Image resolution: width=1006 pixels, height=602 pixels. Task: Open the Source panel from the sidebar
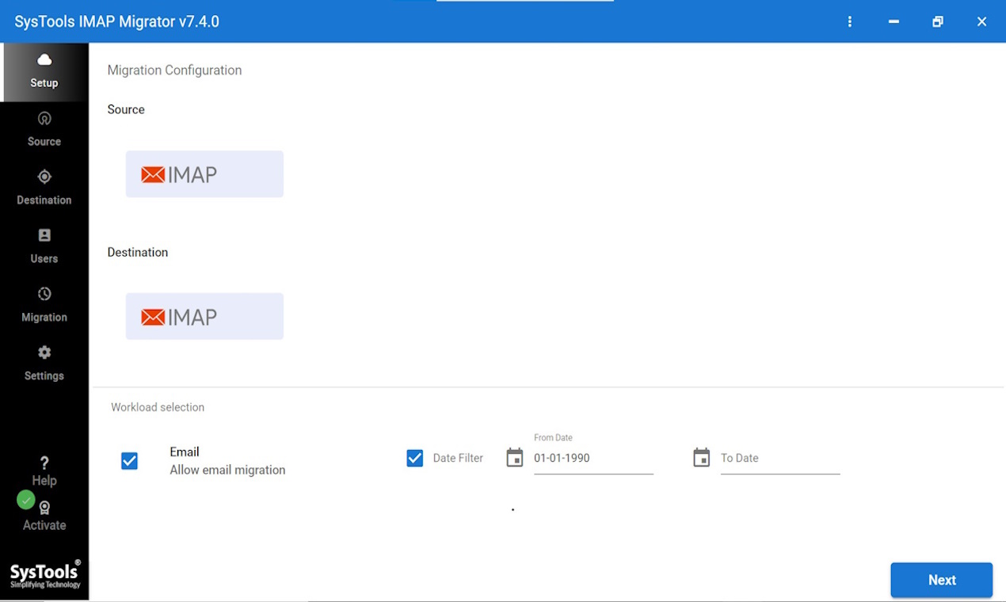click(44, 129)
